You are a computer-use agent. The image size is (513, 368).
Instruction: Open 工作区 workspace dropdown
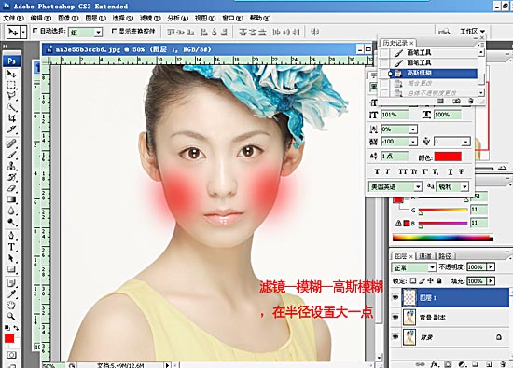472,32
